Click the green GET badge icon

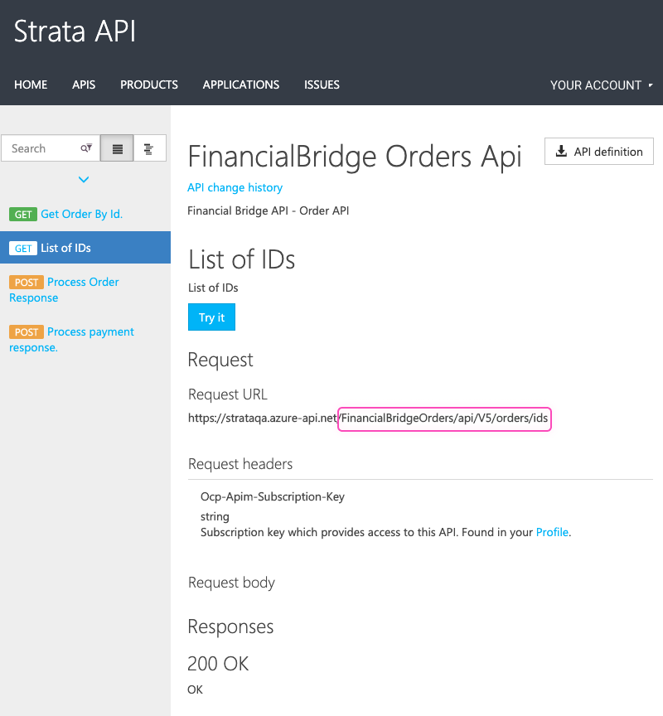pos(23,215)
